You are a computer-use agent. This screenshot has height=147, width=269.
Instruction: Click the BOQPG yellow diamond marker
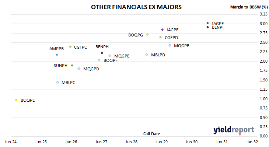click(147, 35)
